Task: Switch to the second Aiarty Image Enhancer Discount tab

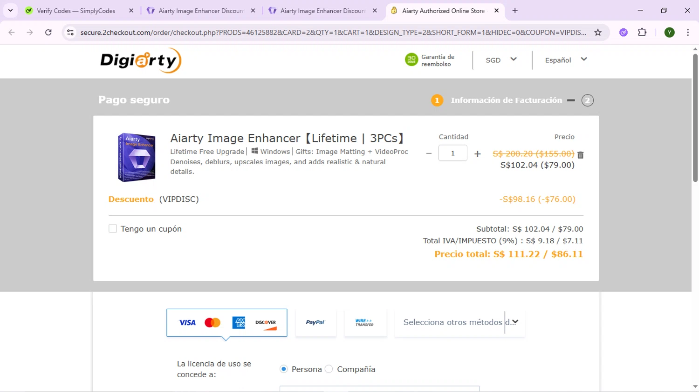Action: (322, 11)
